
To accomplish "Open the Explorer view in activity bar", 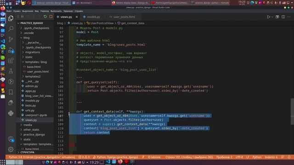I will tap(11, 18).
